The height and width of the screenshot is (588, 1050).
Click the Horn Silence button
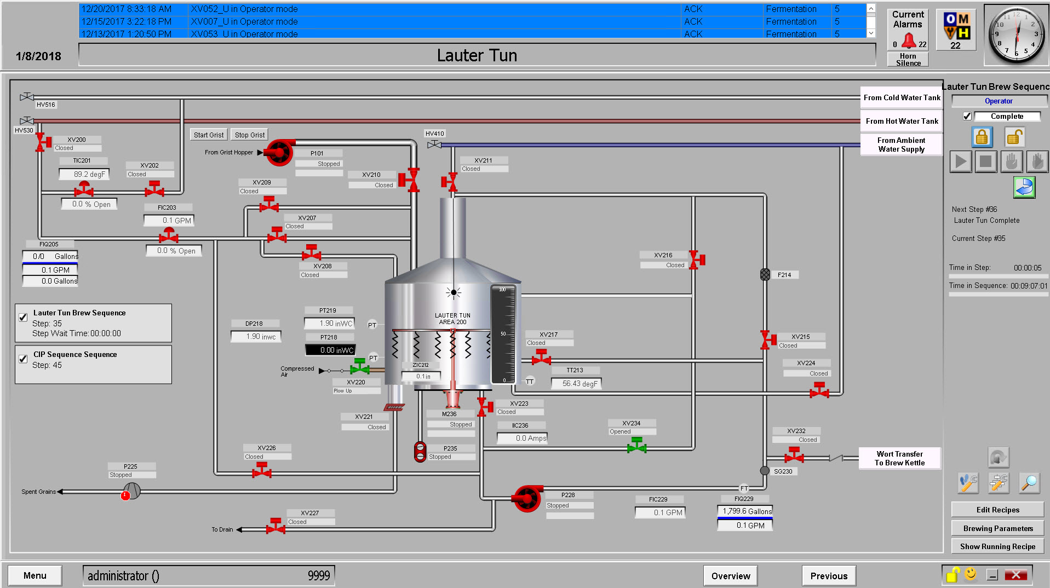908,59
